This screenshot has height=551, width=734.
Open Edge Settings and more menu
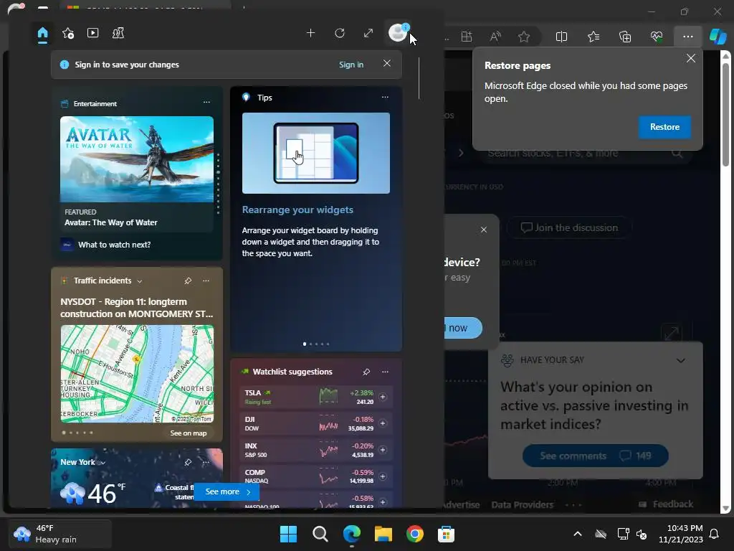(x=687, y=37)
